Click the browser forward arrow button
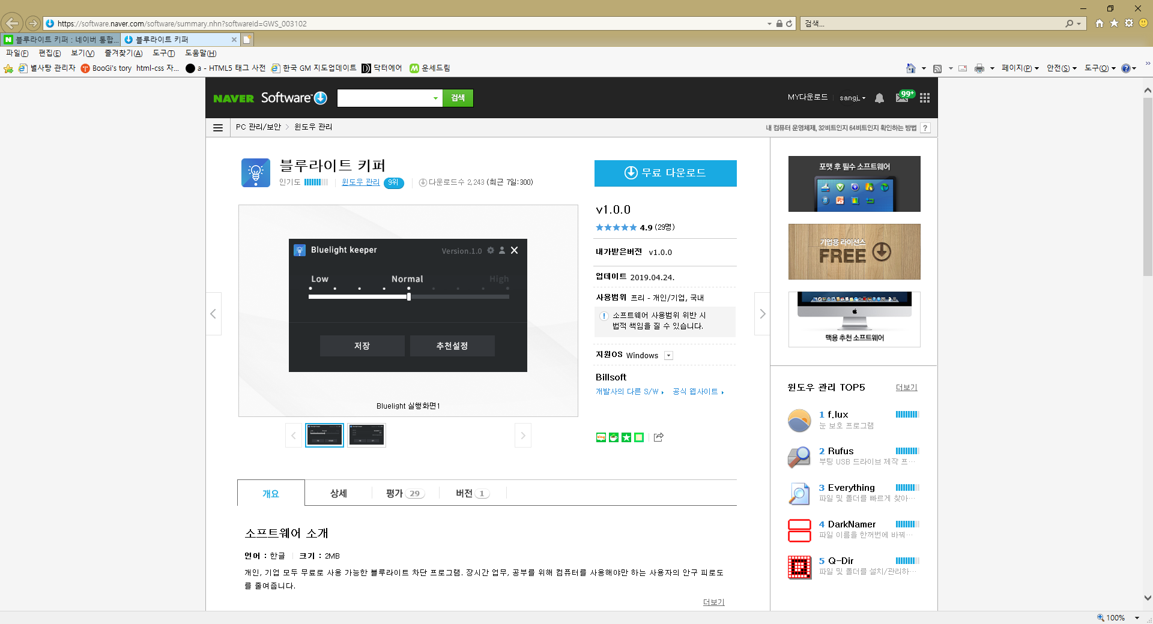Viewport: 1153px width, 624px height. (x=33, y=23)
